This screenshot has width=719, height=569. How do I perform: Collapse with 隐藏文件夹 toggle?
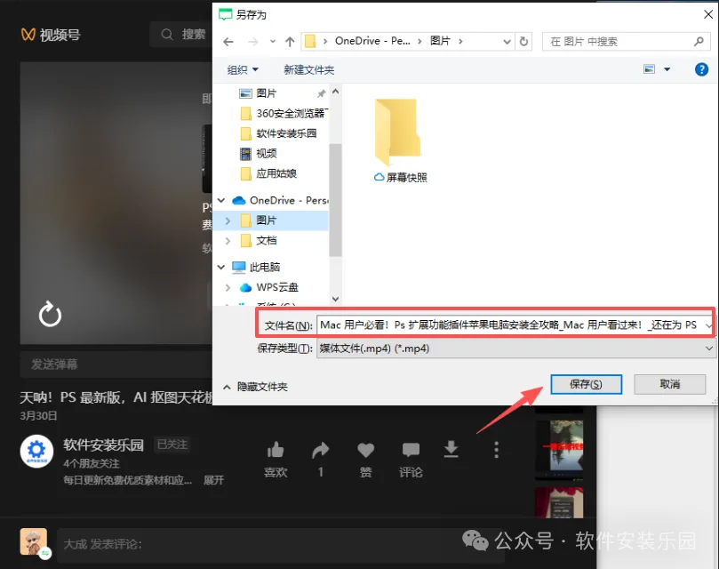coord(255,387)
